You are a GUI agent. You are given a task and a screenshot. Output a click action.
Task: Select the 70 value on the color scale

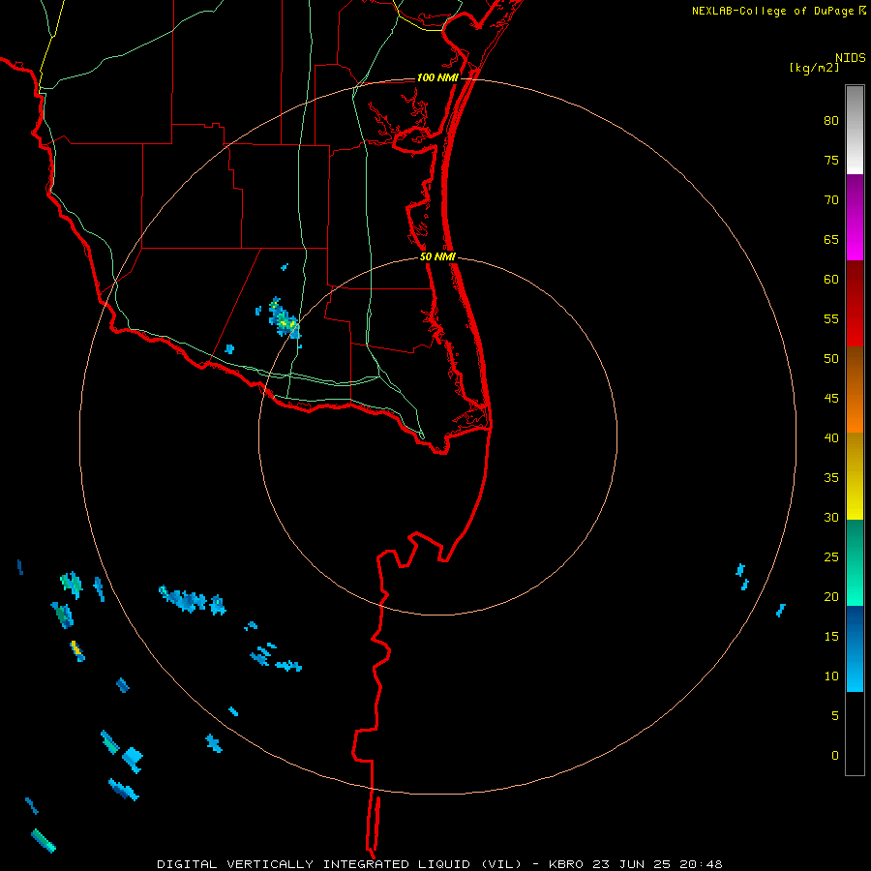click(831, 200)
